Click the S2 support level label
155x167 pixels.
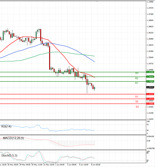(x=137, y=102)
